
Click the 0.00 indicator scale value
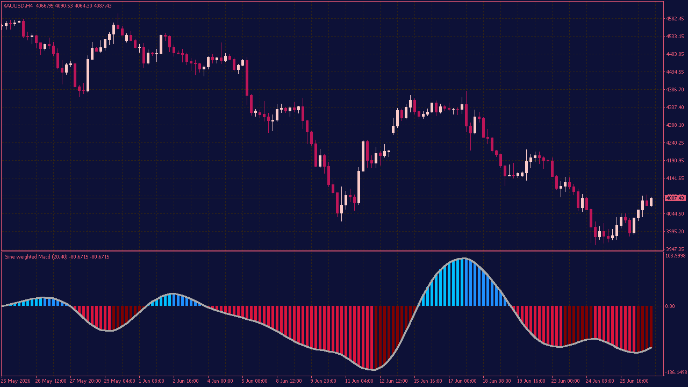[x=670, y=306]
